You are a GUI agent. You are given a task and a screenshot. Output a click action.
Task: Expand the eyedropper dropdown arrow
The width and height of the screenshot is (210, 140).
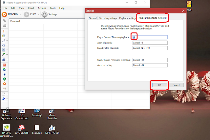point(7,54)
